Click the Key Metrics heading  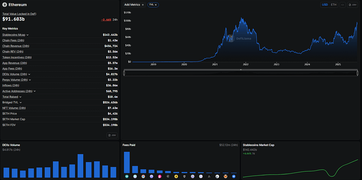pyautogui.click(x=10, y=29)
